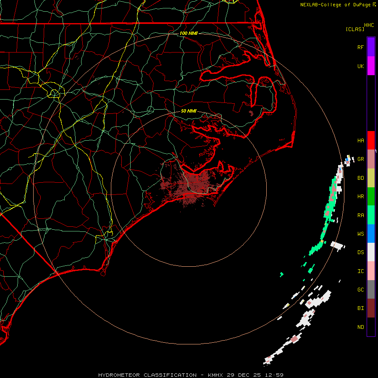Viewport: 378px width, 378px height.
Task: Click the GC gray legend swatch
Action: [371, 289]
